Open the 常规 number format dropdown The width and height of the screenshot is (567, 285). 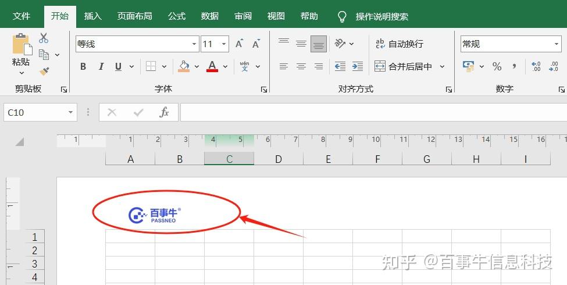pos(557,44)
